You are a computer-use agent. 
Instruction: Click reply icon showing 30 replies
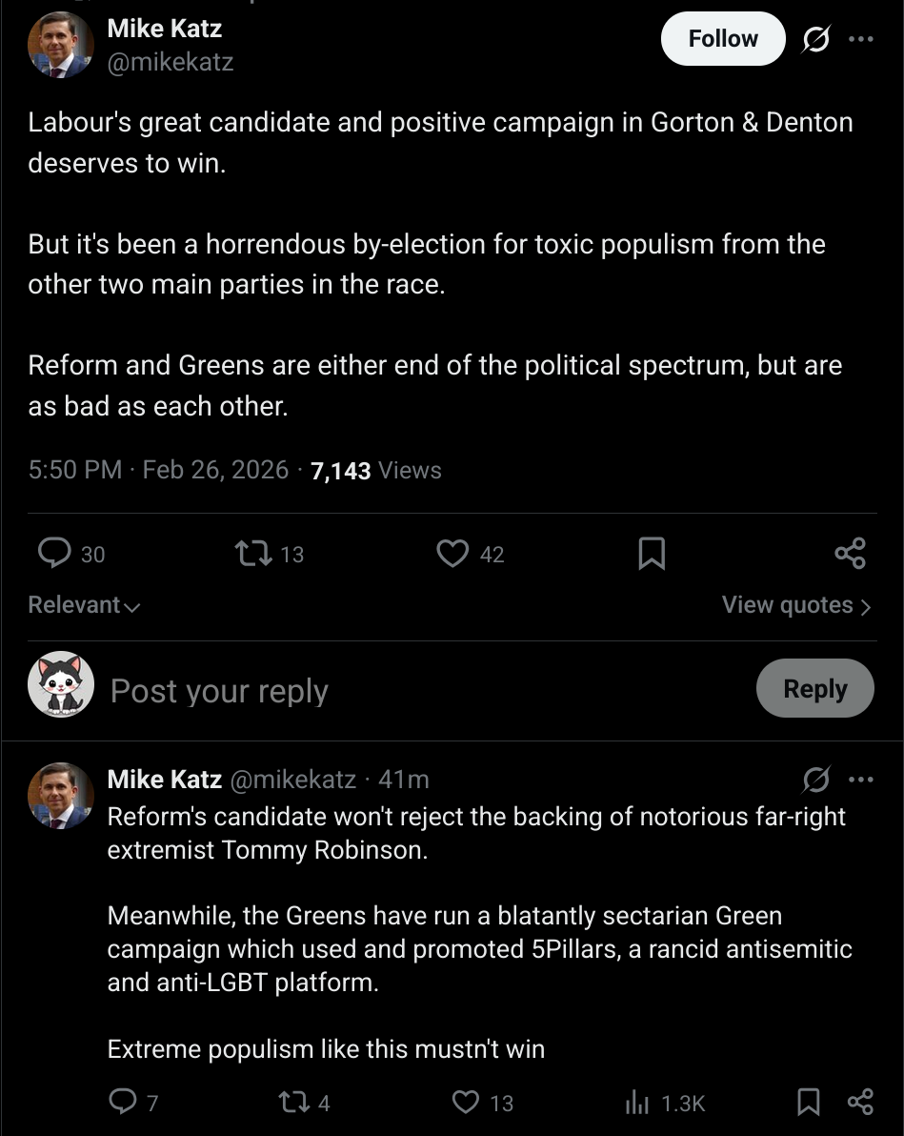tap(55, 553)
